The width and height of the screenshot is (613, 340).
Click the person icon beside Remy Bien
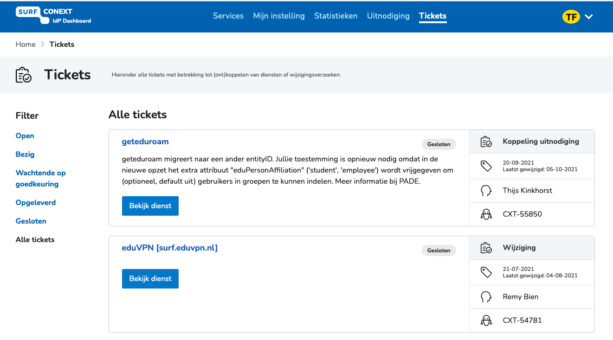[486, 297]
